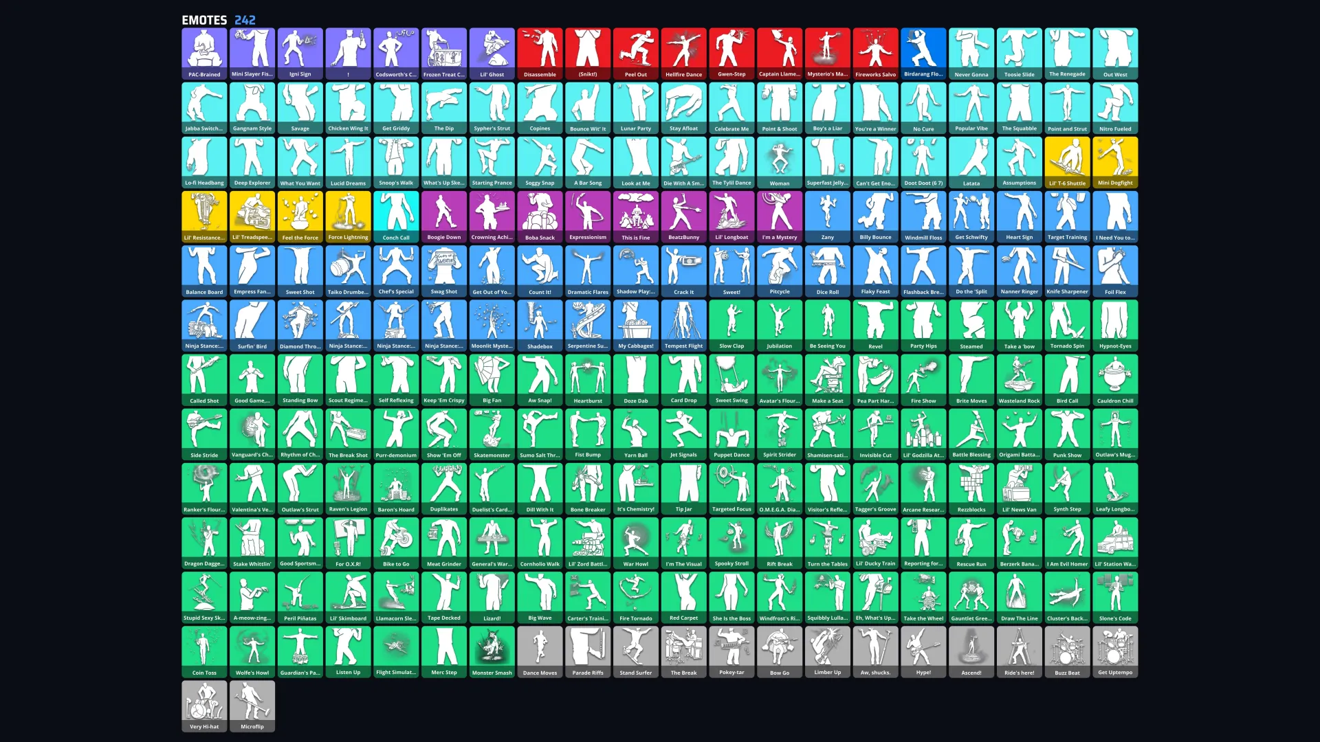Screen dimensions: 1320x742
Task: Select the Doze Dab emote
Action: (635, 380)
